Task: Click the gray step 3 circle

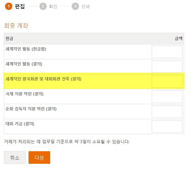Action: 75,6
